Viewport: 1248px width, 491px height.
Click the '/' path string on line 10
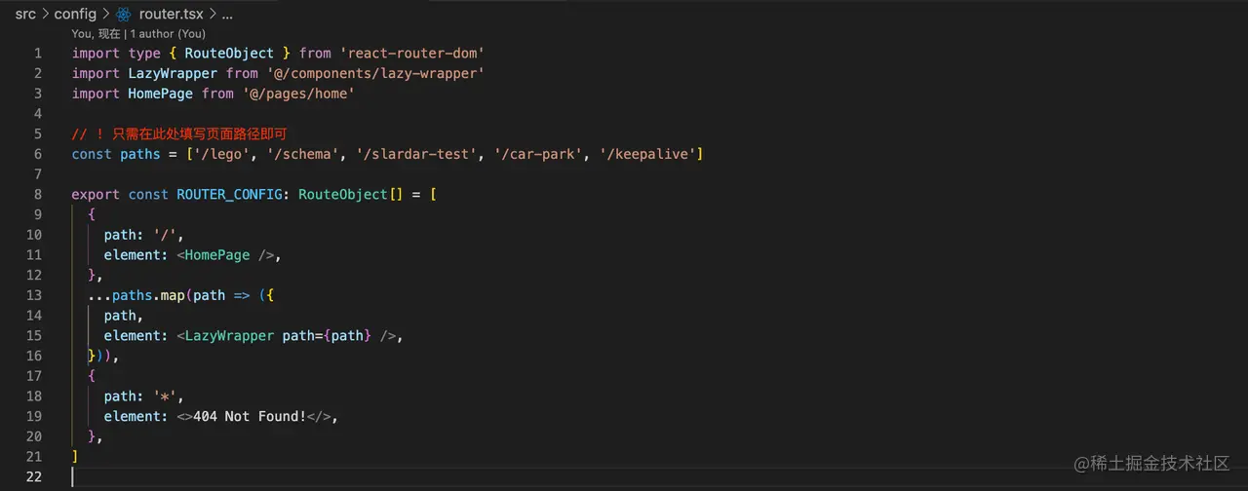click(169, 235)
